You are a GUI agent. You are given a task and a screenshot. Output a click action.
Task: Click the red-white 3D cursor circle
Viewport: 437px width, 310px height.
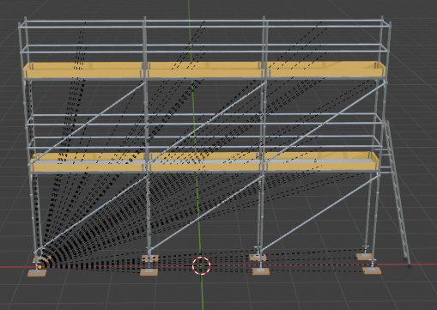201,265
